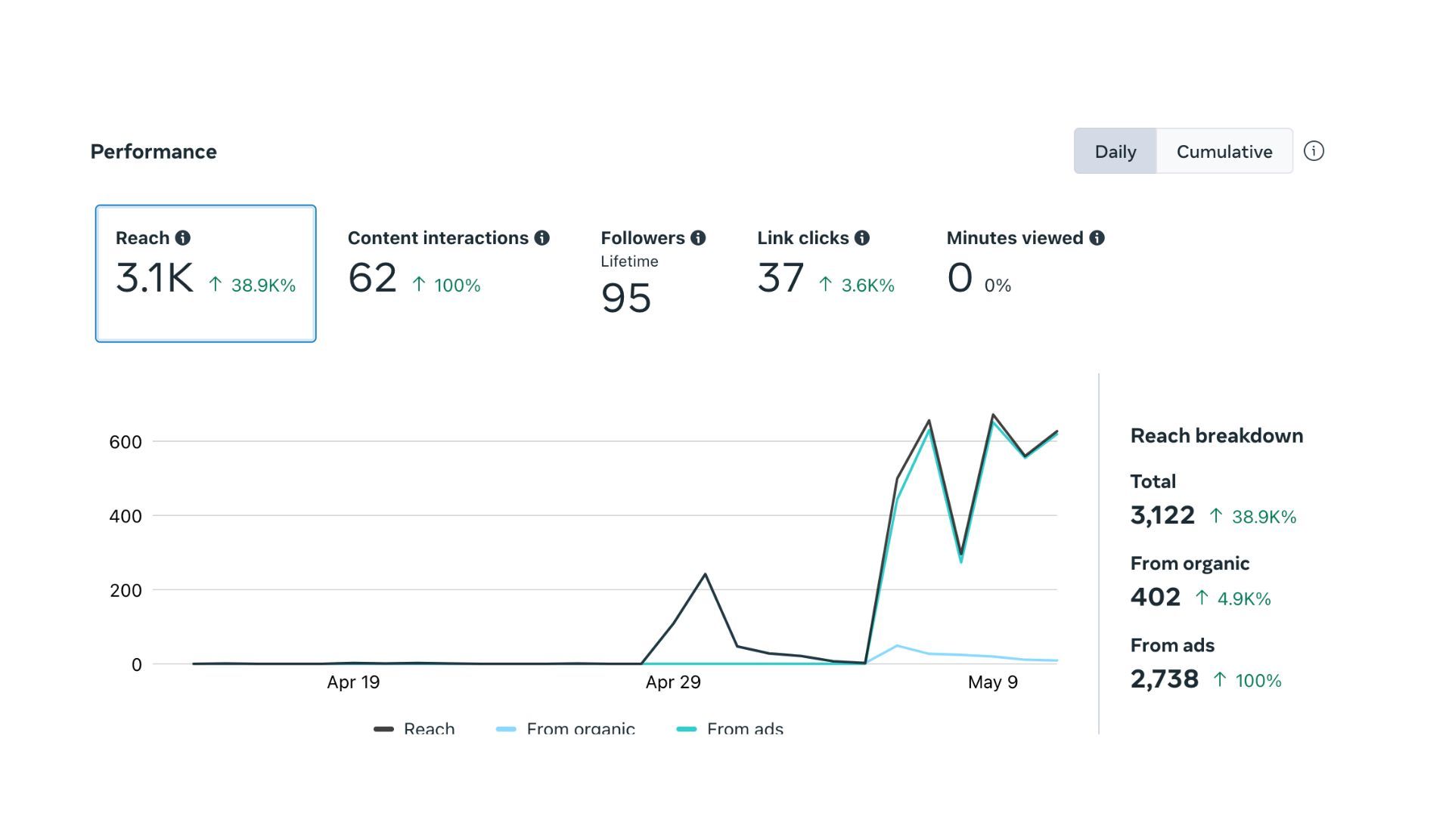Switch chart to Cumulative view

pos(1224,151)
